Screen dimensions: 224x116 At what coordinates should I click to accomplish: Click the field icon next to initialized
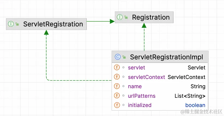117,105
